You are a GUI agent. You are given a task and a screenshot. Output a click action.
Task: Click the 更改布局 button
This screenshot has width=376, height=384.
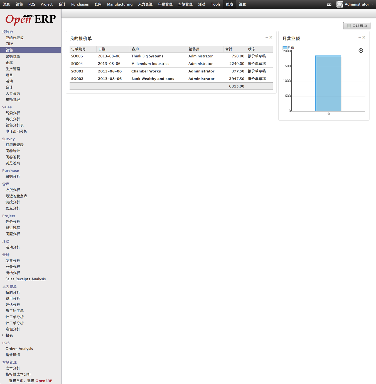point(357,26)
